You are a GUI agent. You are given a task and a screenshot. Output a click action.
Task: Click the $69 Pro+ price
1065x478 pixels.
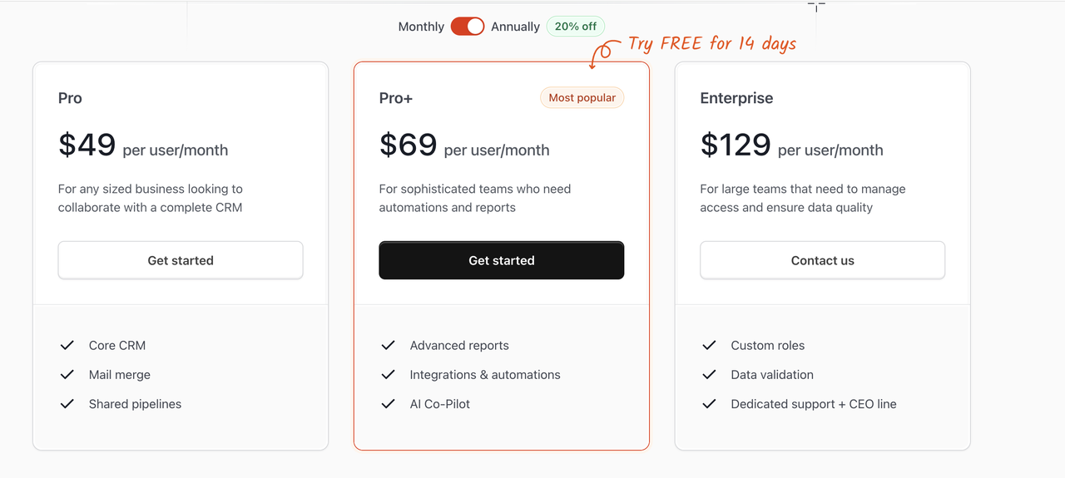[408, 145]
